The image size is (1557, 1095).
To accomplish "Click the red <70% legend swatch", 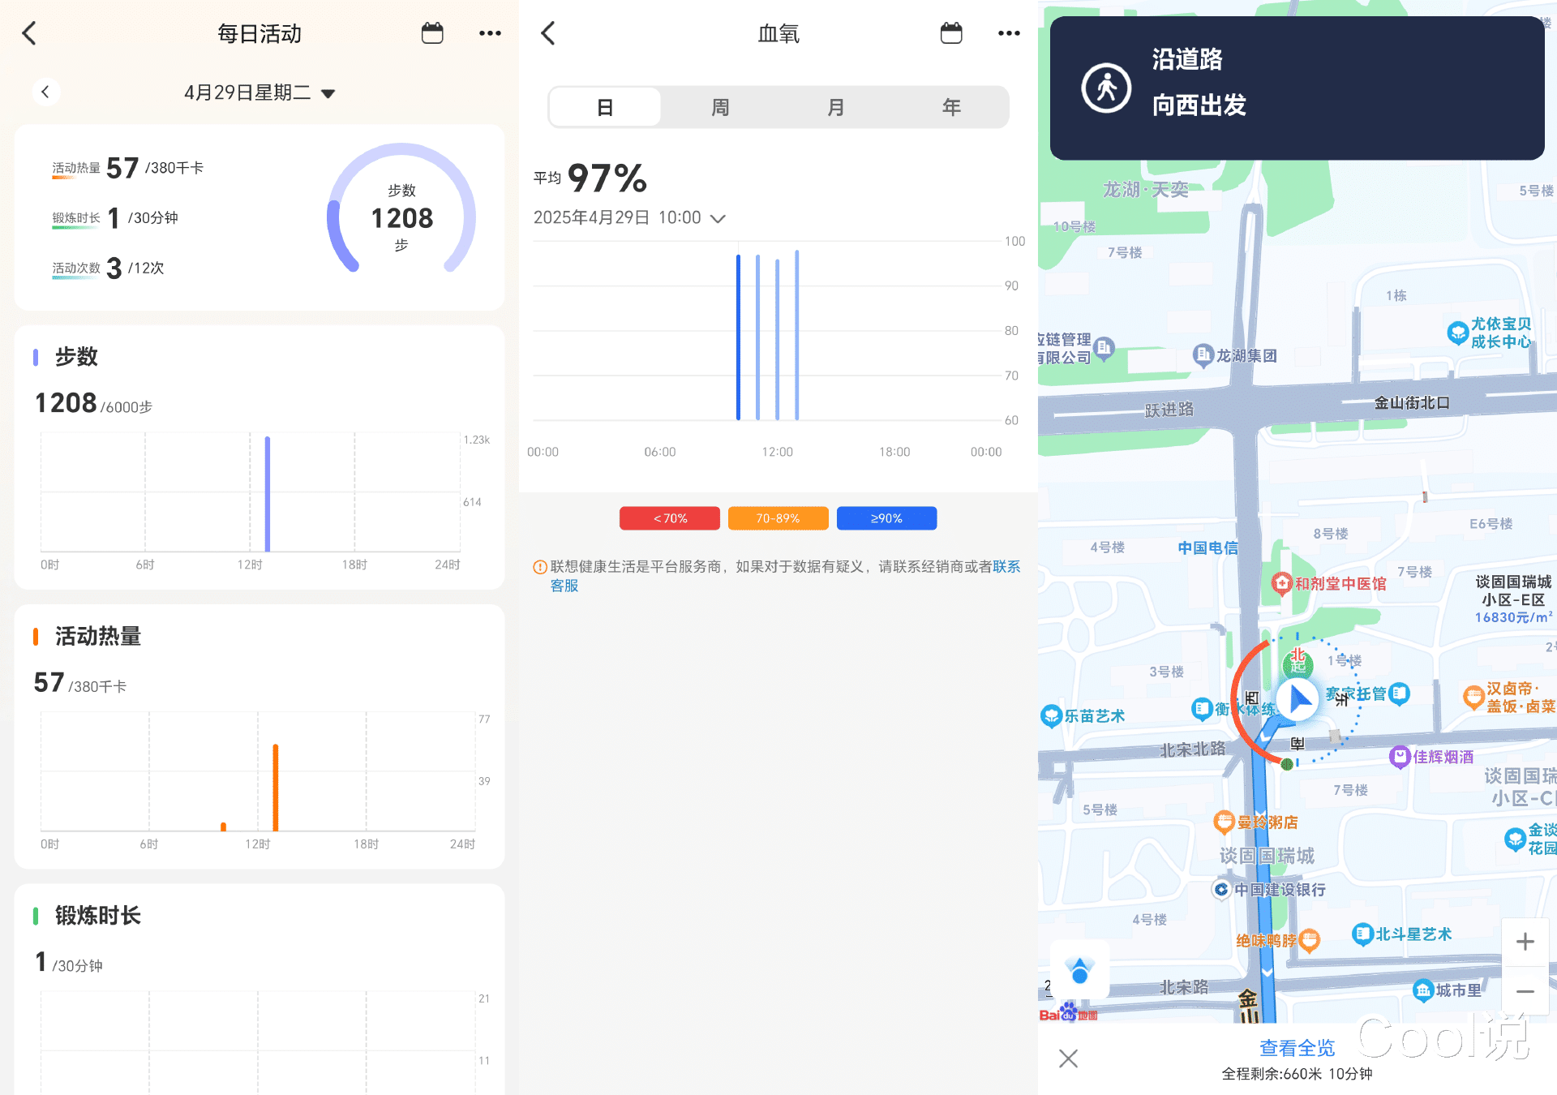I will (x=670, y=518).
